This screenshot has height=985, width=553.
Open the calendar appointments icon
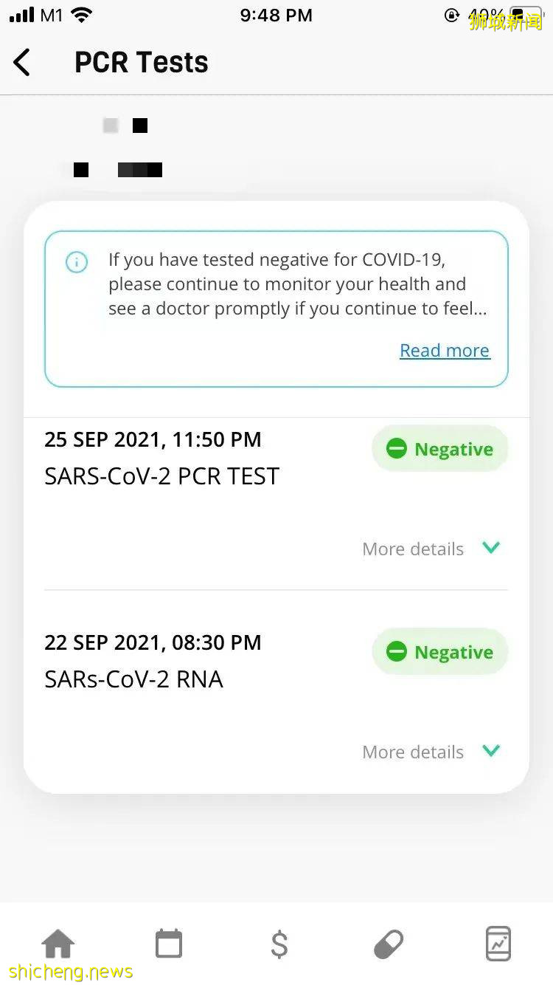click(x=169, y=944)
